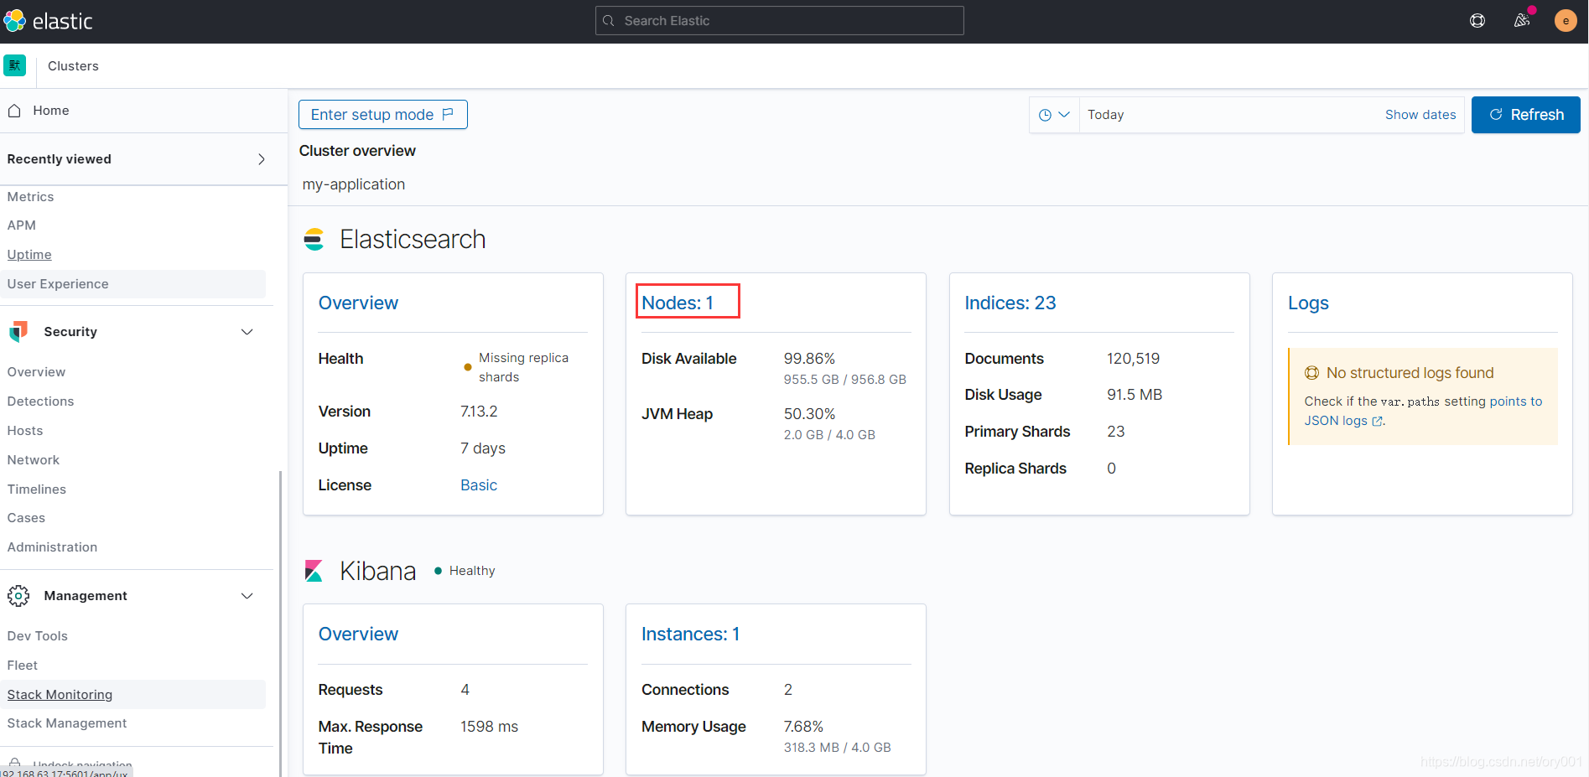
Task: Click the setup mode flag icon
Action: [x=448, y=114]
